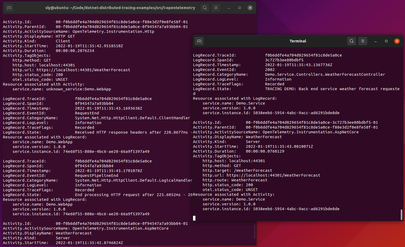Screen dimensions: 405x247
Task: Open new tab in sly@ubuntu terminal window
Action: coord(9,8)
